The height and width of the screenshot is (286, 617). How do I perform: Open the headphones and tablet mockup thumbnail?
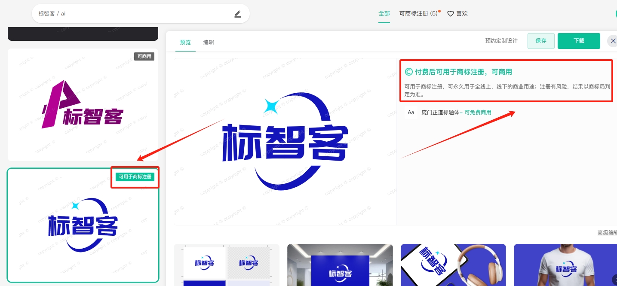coord(453,265)
